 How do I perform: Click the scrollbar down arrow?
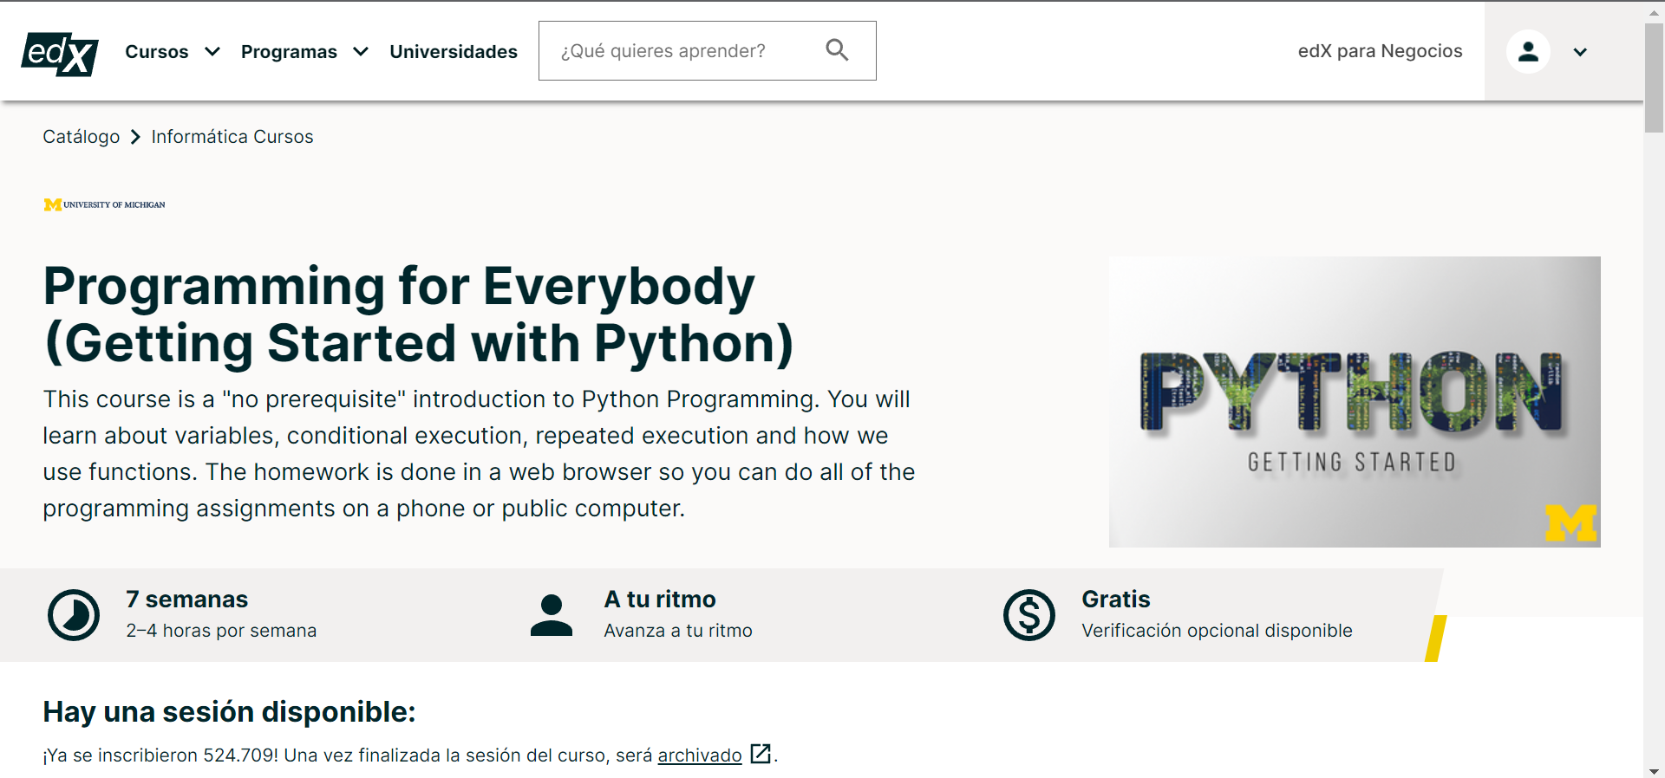pos(1654,770)
